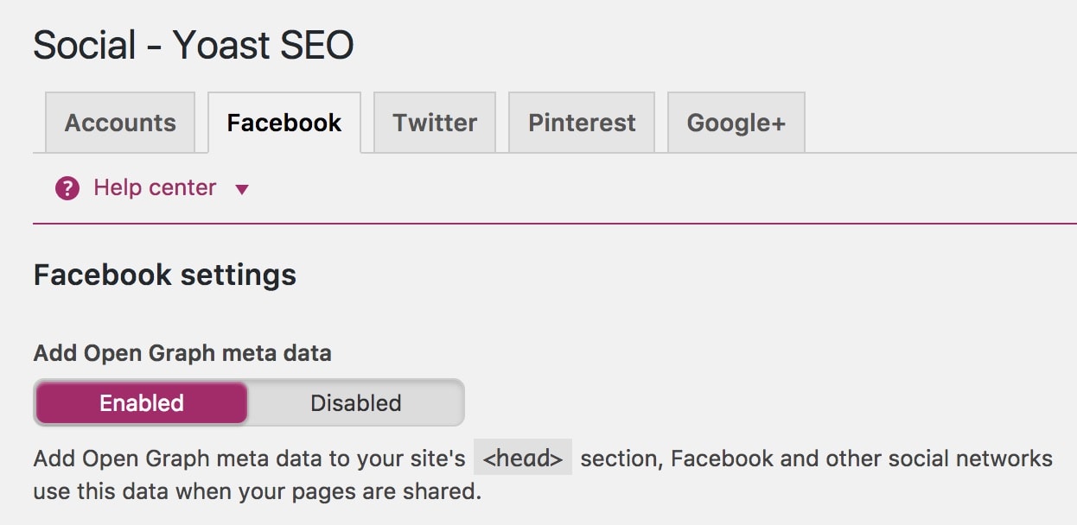Switch to the Accounts tab
This screenshot has width=1077, height=525.
(x=120, y=123)
